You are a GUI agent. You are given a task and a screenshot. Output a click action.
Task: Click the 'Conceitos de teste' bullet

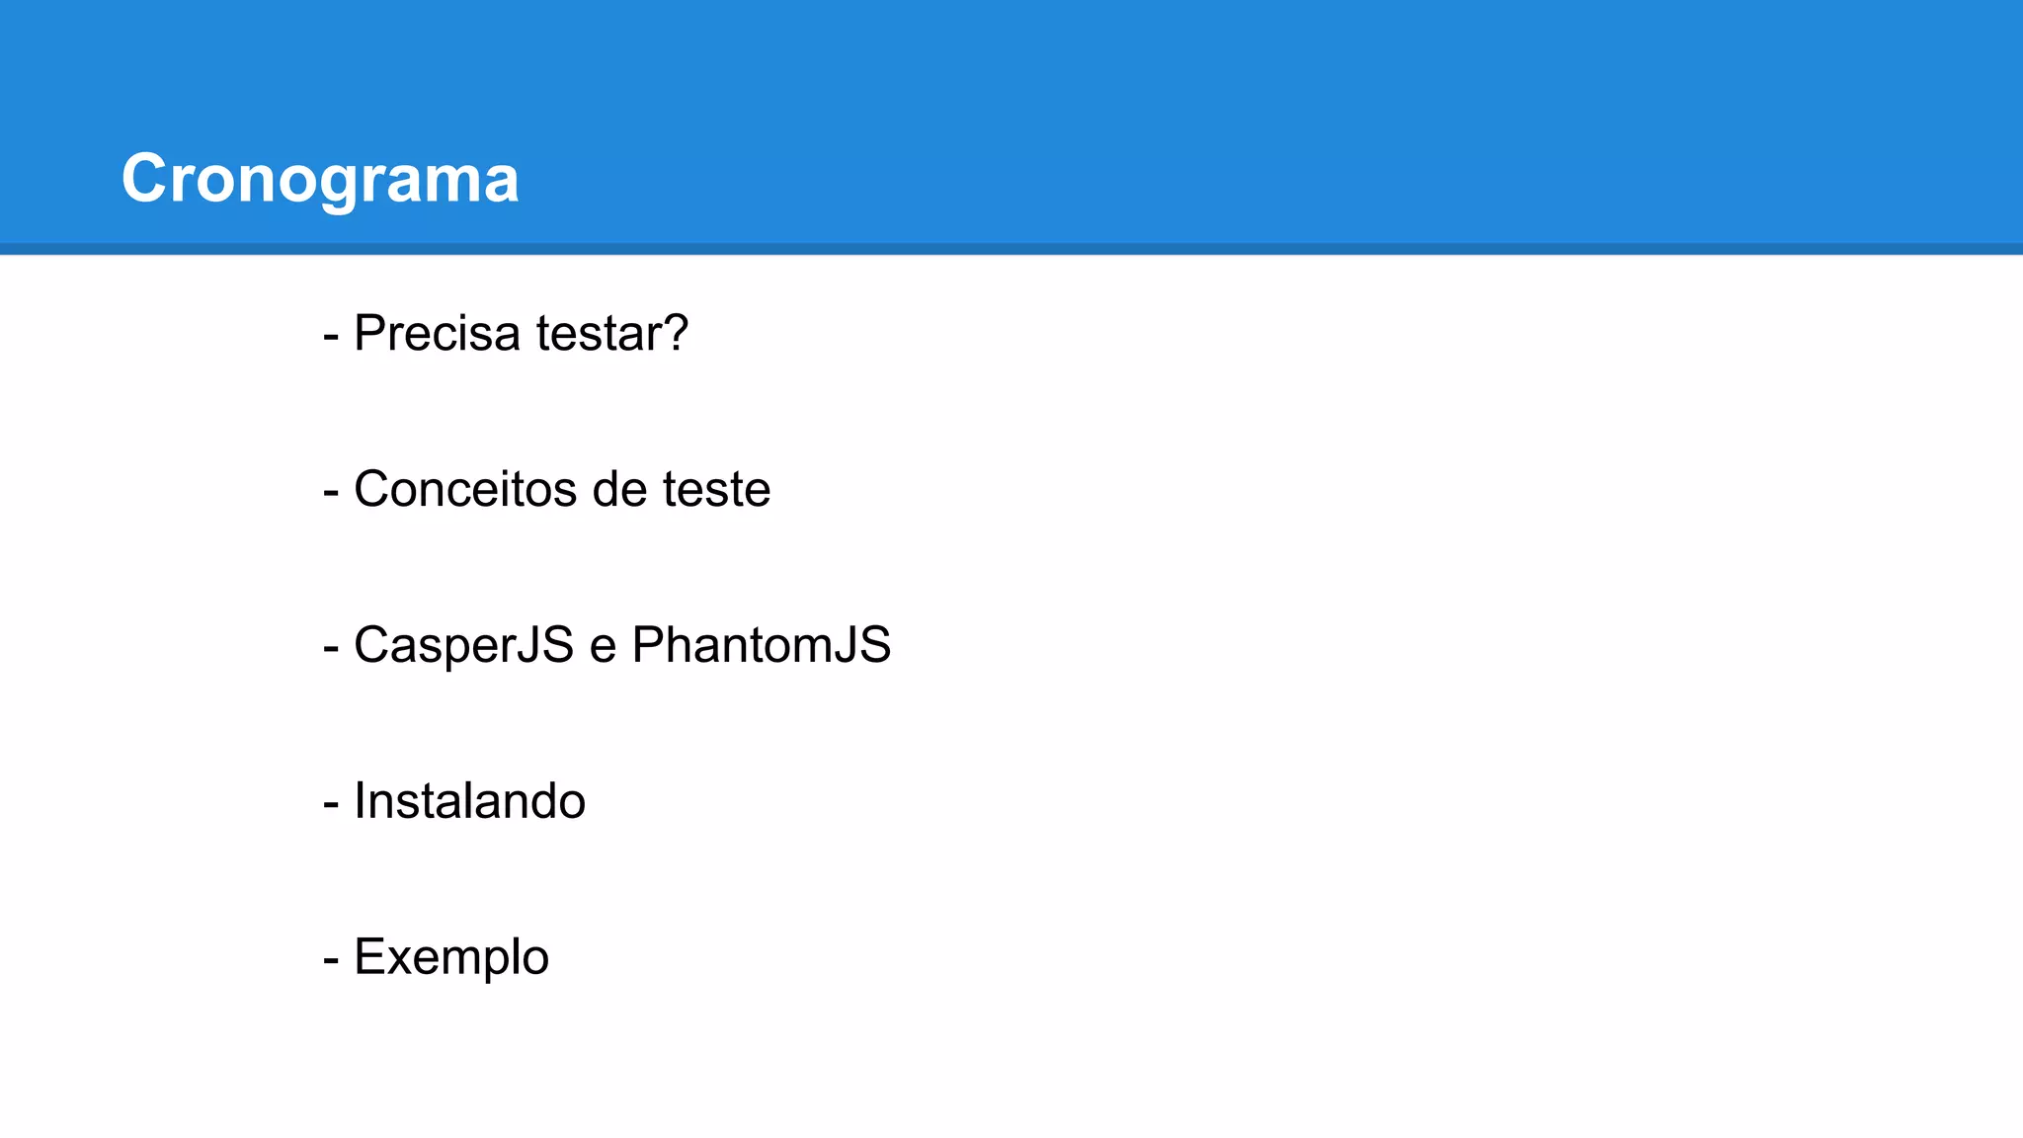click(x=546, y=489)
